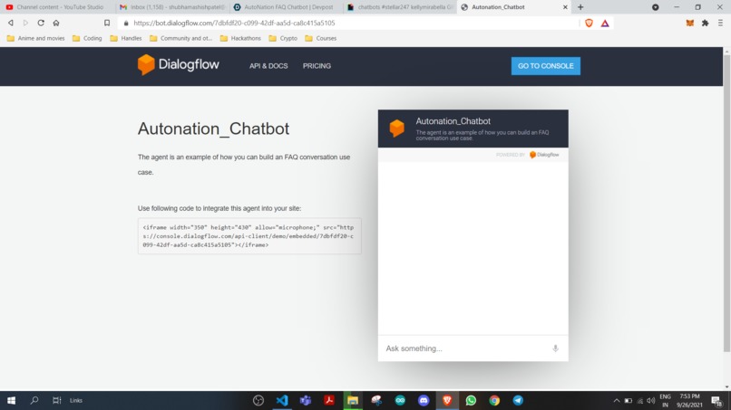Open API & DOCS menu item
The image size is (731, 410).
[268, 66]
